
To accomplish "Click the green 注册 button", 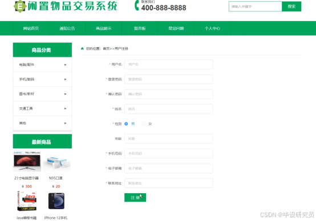I will (x=135, y=198).
